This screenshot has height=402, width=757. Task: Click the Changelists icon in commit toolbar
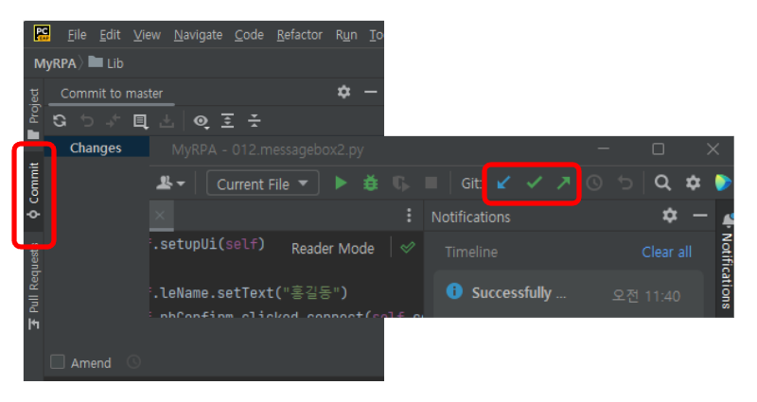(x=140, y=121)
